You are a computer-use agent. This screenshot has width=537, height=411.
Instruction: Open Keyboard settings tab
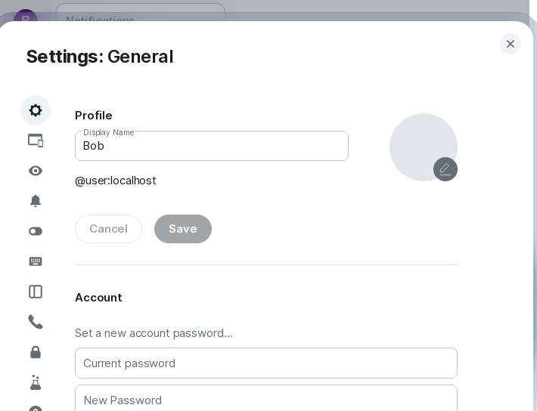pos(36,261)
